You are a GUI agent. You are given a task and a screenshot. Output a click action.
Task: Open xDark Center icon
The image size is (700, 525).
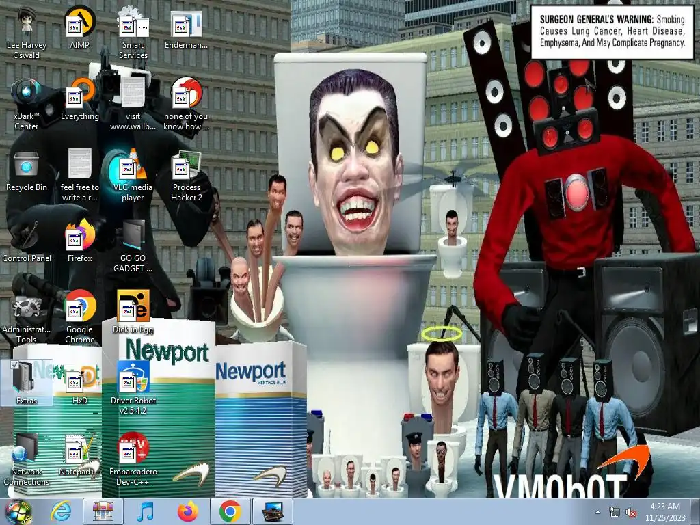pos(27,104)
